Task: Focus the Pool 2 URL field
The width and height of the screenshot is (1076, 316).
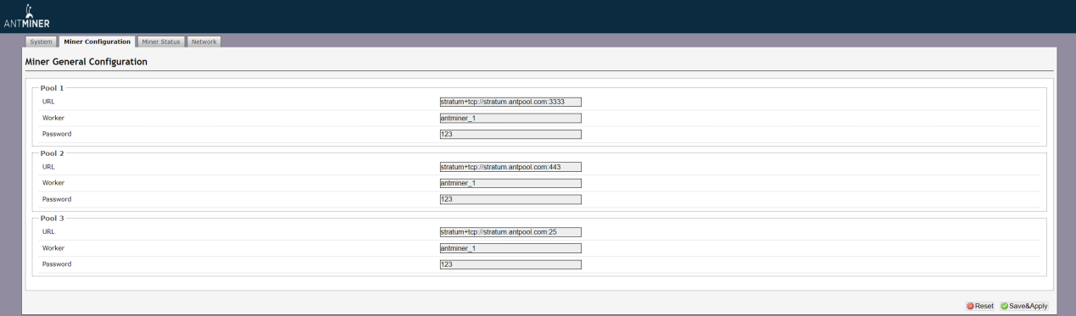Action: [x=510, y=167]
